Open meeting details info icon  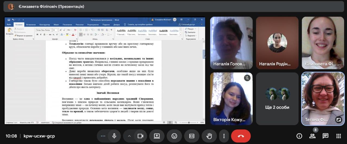[299, 136]
